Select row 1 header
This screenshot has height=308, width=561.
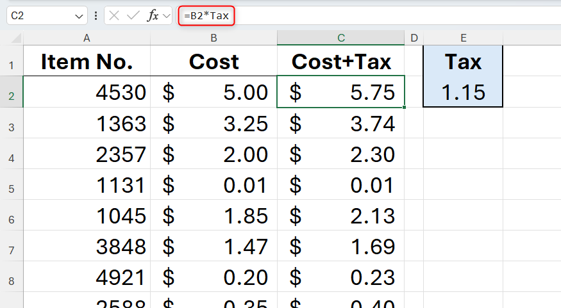coord(12,61)
